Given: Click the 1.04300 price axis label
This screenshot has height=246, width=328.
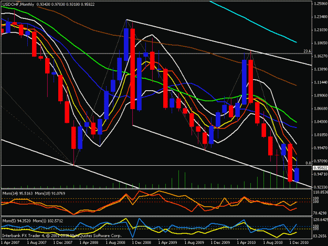Looking at the screenshot, I should 321,122.
